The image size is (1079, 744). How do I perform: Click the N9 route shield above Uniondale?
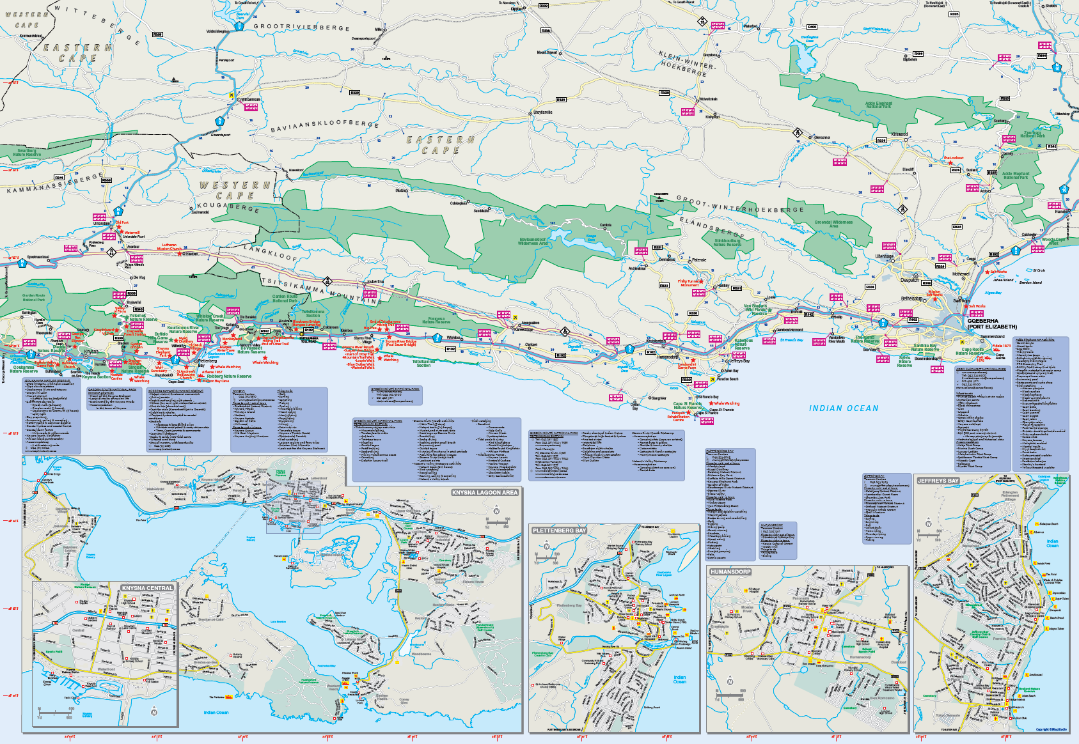pos(118,211)
